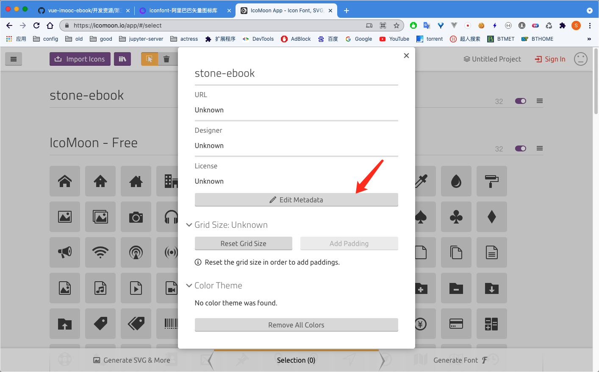Select the credit card icon

(x=456, y=324)
